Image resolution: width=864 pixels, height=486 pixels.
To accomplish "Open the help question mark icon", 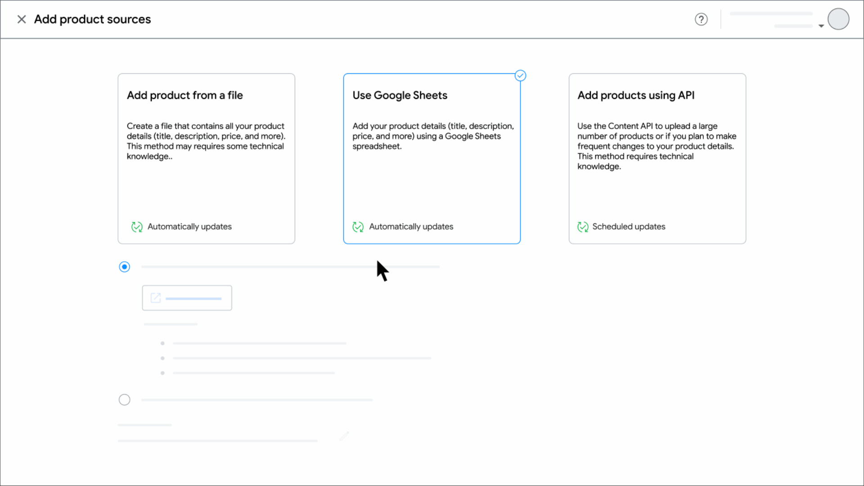I will 701,19.
